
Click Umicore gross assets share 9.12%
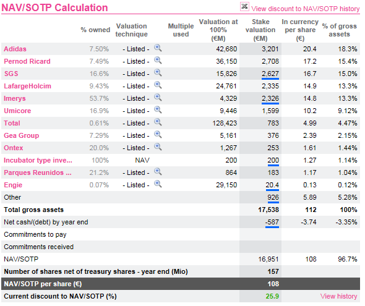348,111
